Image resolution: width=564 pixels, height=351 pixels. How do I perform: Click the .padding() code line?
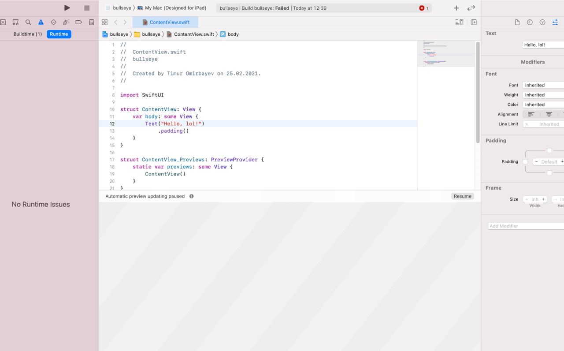tap(174, 131)
